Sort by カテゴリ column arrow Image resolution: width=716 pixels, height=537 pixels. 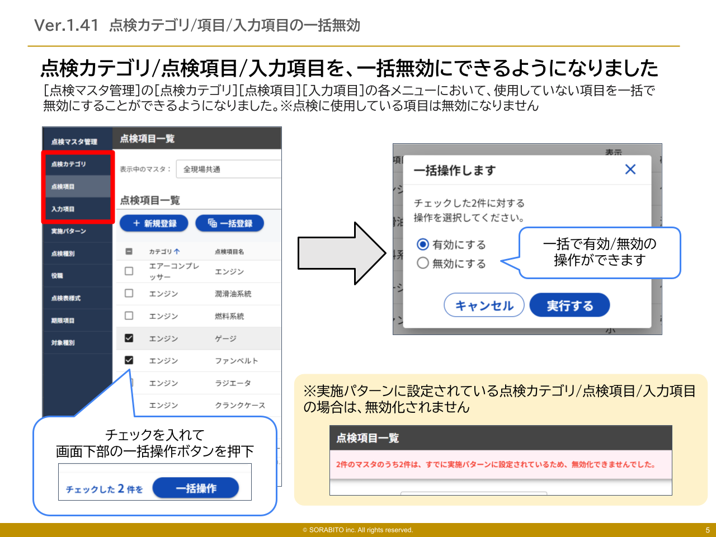[x=177, y=252]
